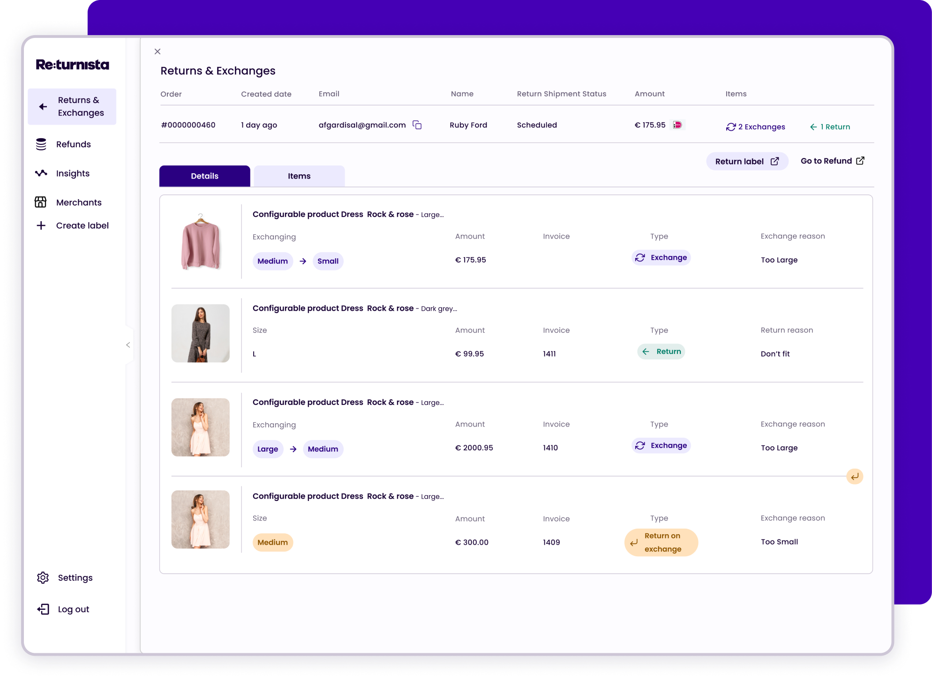Go to the Merchants page
Viewport: 932px width, 680px height.
[x=78, y=202]
